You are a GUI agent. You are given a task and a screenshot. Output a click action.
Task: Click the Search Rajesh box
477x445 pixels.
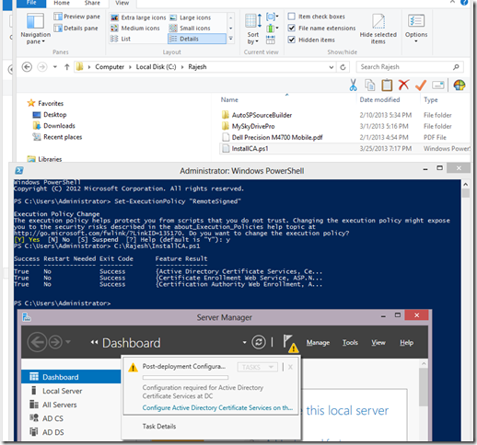(x=410, y=67)
